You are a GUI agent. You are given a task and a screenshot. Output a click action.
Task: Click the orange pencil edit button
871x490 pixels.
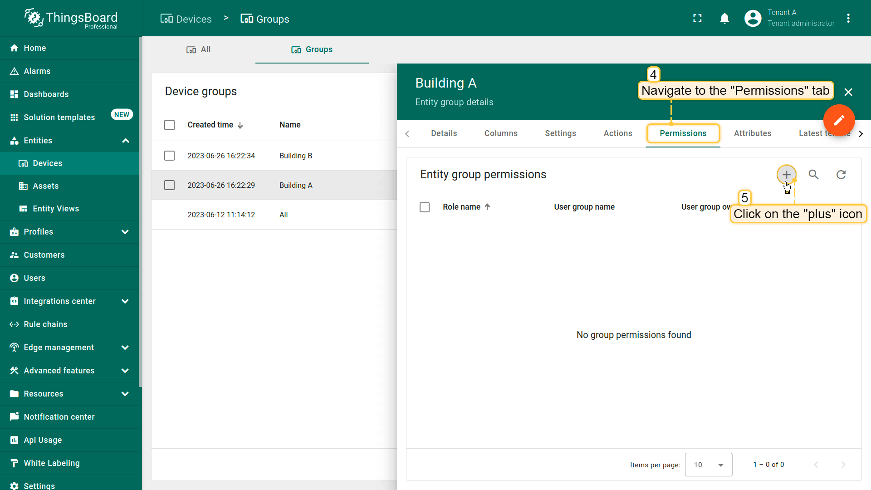click(839, 120)
